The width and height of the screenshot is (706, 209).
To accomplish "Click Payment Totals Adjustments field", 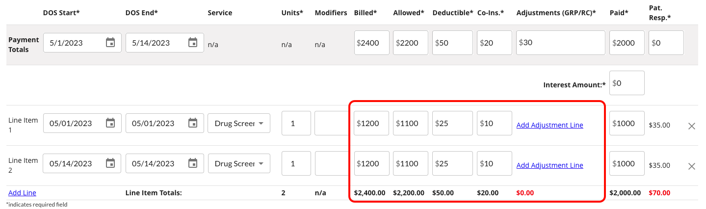I will click(561, 43).
